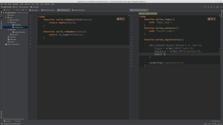Image resolution: width=223 pixels, height=125 pixels.
Task: Select validator.php in project tree
Action: pos(18,27)
